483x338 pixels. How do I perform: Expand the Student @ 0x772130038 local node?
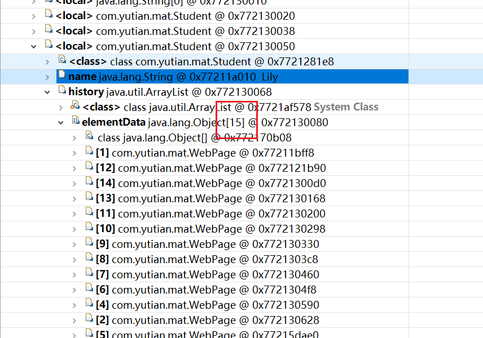(34, 31)
